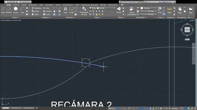The height and width of the screenshot is (110, 197).
Task: Switch to the Anotar ribbon tab
Action: 24,5
